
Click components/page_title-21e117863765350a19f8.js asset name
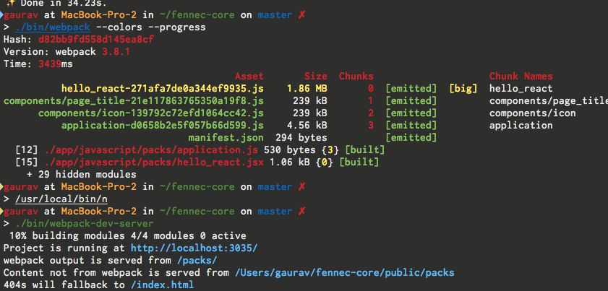point(134,101)
